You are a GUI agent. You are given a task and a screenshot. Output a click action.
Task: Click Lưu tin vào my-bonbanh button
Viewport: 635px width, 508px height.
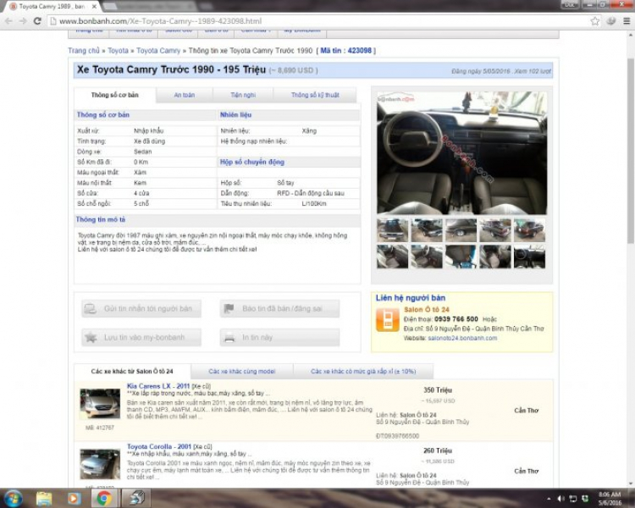coord(141,338)
